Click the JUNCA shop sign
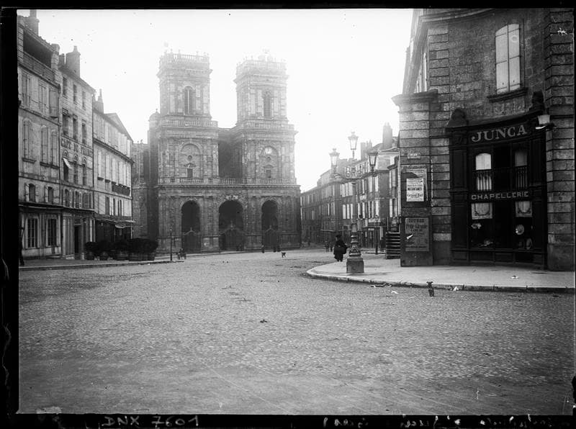Image resolution: width=576 pixels, height=429 pixels. coord(499,132)
